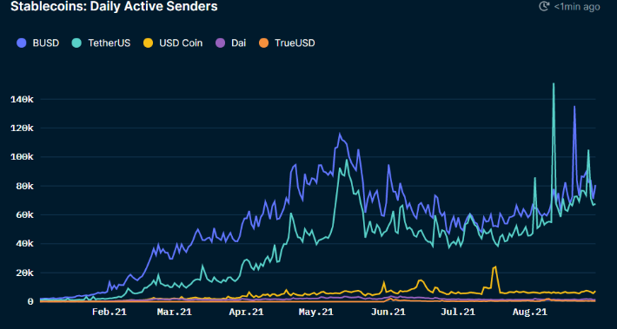Click the 140k y-axis label
The image size is (617, 329).
pyautogui.click(x=22, y=100)
